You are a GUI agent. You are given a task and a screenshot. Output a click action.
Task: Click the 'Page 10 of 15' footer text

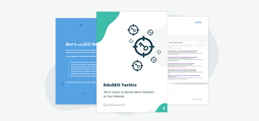[197, 99]
